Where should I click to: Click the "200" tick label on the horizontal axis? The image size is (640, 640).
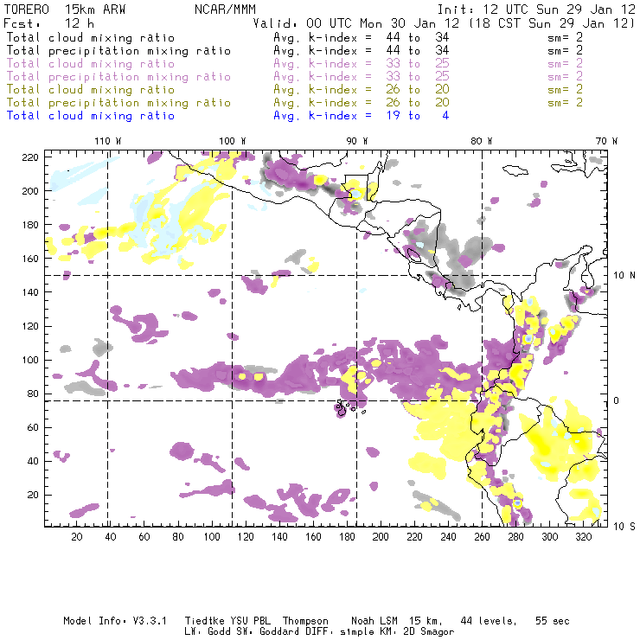(x=381, y=537)
